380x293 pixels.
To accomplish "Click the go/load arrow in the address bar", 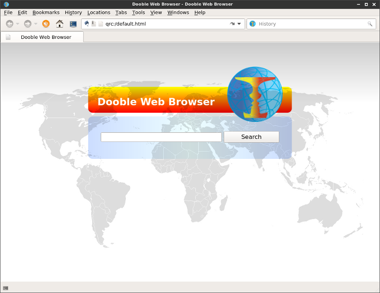I will [x=232, y=24].
